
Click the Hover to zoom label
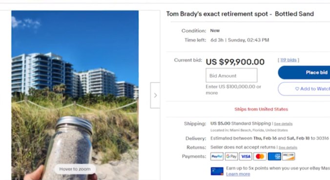[x=75, y=169]
